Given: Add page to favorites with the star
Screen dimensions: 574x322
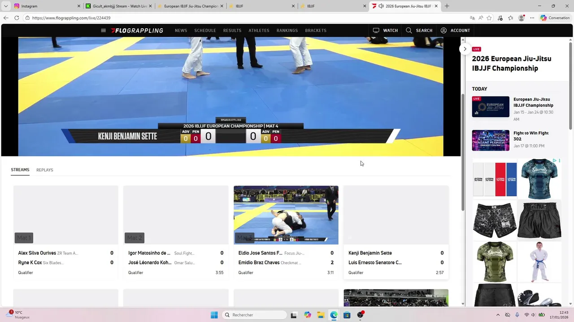Looking at the screenshot, I should pyautogui.click(x=489, y=18).
